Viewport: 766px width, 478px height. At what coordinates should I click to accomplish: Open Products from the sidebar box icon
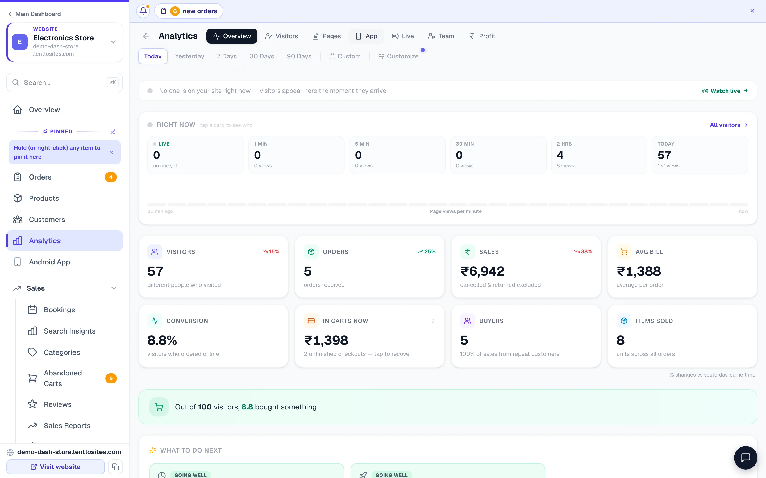(x=18, y=198)
